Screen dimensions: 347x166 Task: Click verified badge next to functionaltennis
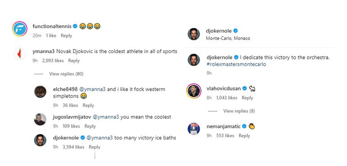pos(75,26)
